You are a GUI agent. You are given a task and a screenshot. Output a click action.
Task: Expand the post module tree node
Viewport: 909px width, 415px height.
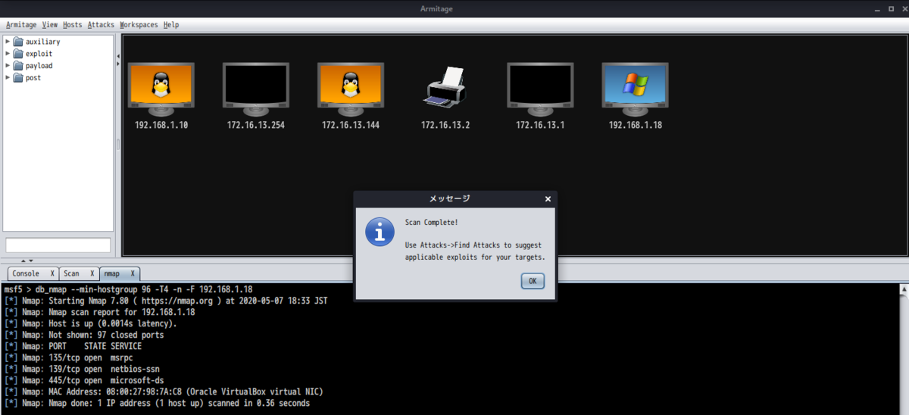pos(8,78)
